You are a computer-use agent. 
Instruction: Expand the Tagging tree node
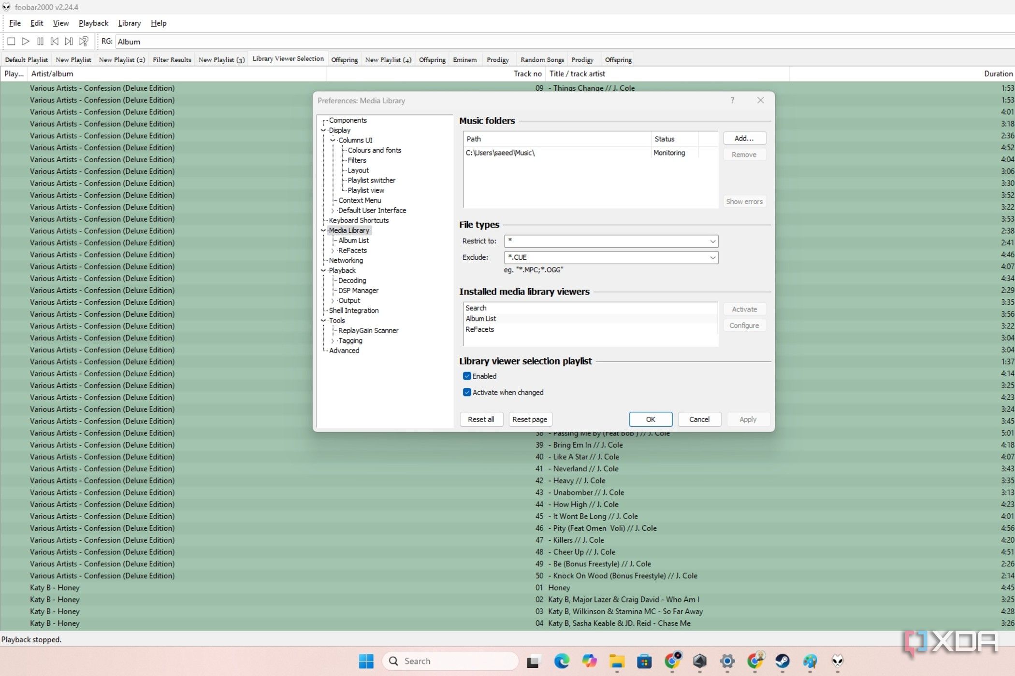click(333, 341)
